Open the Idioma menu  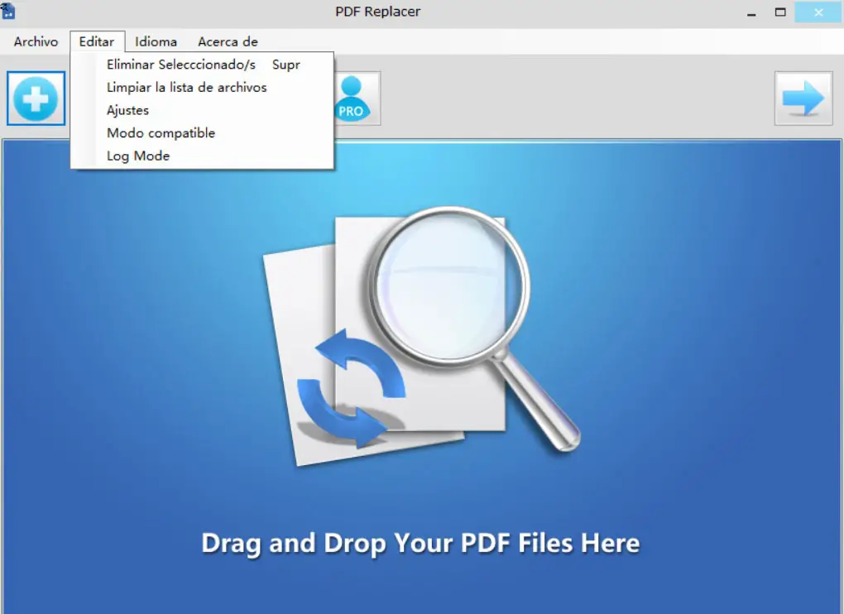point(156,41)
